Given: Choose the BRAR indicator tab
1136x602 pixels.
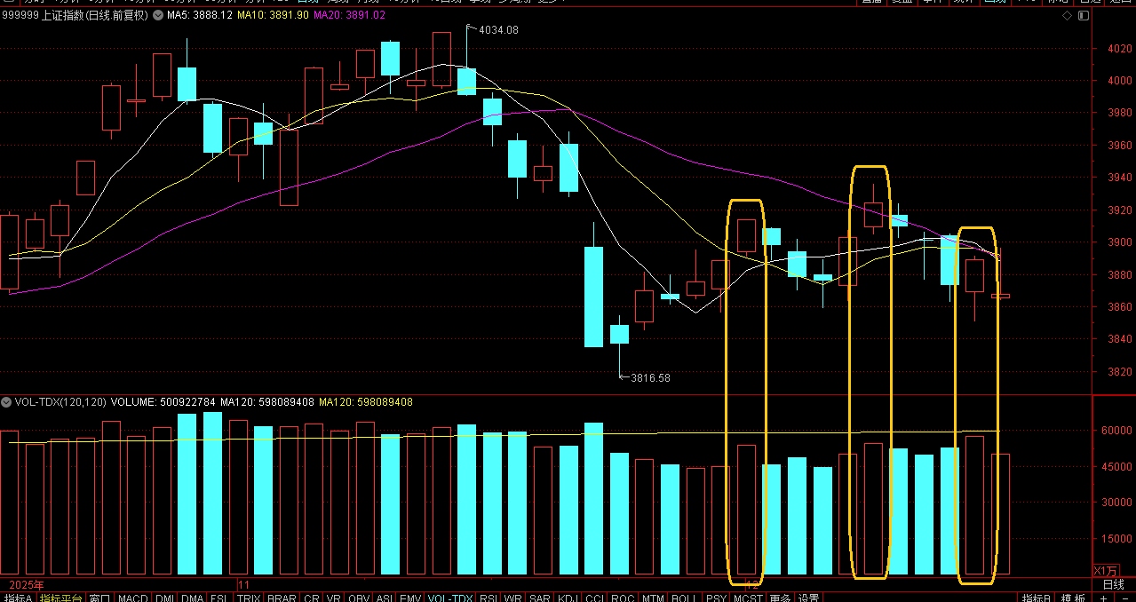Looking at the screenshot, I should coord(282,598).
